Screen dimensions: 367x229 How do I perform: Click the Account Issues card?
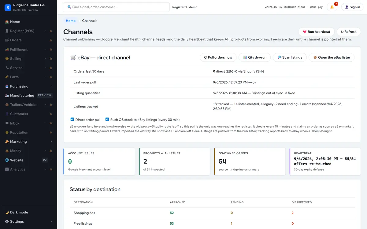pyautogui.click(x=99, y=162)
